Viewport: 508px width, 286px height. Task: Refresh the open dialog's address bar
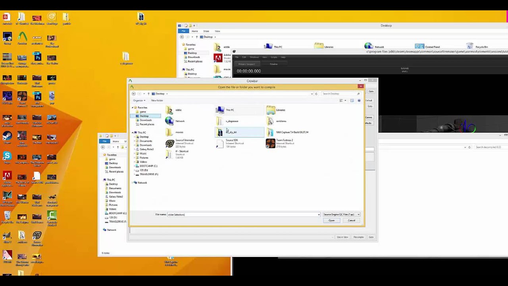click(316, 94)
